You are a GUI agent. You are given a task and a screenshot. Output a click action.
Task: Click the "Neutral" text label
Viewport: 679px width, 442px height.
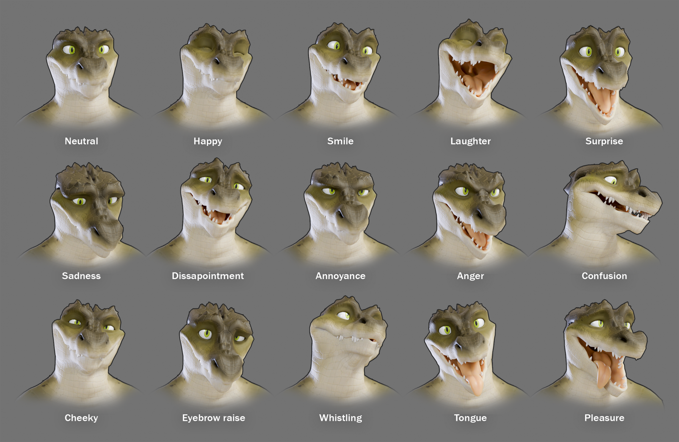pos(81,141)
